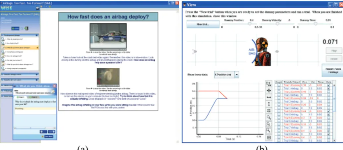Select the four-arrow pan tool beside graph
Screen dimensions: 343x150
[269, 91]
